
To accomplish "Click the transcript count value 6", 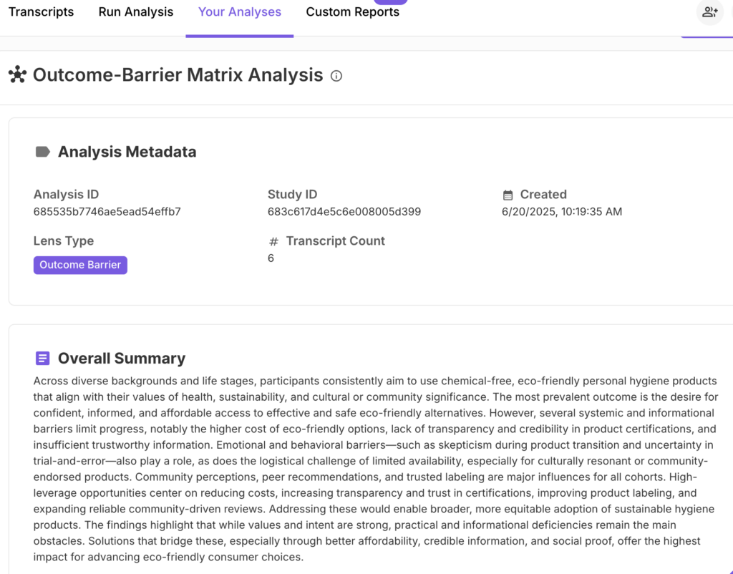I will click(271, 258).
